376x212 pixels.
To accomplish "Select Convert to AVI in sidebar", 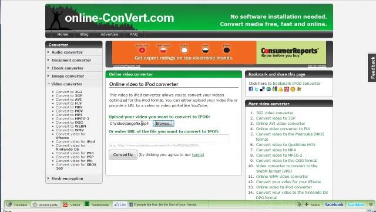I will [x=69, y=100].
